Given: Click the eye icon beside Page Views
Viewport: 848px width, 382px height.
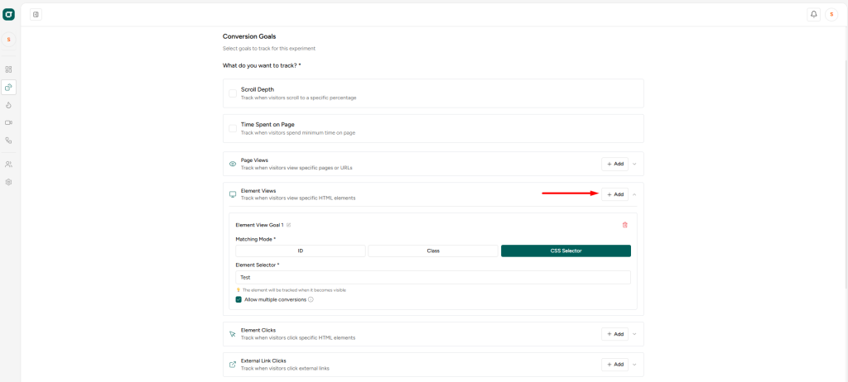Looking at the screenshot, I should point(233,164).
